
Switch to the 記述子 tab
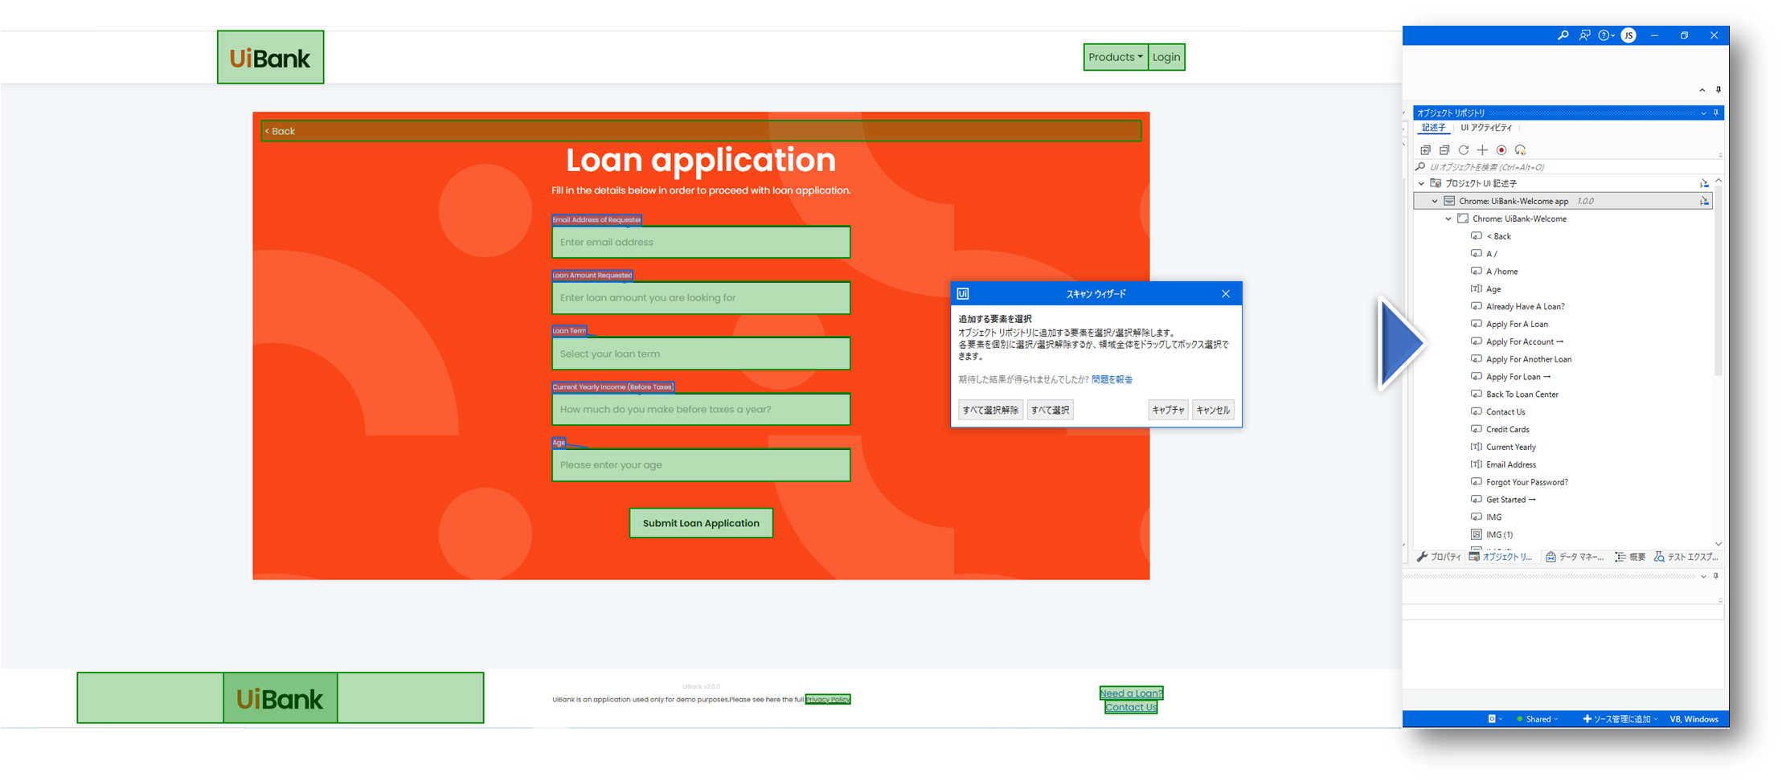click(1433, 128)
